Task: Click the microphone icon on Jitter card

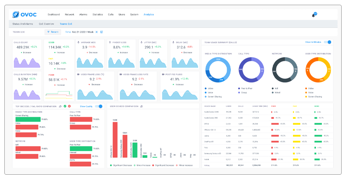Action: (x=142, y=42)
